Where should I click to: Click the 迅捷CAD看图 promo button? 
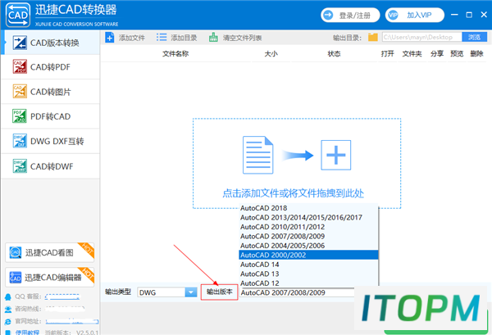49,252
